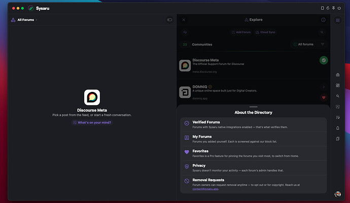The image size is (350, 203).
Task: Click the bookmarks icon in the right sidebar
Action: [338, 139]
